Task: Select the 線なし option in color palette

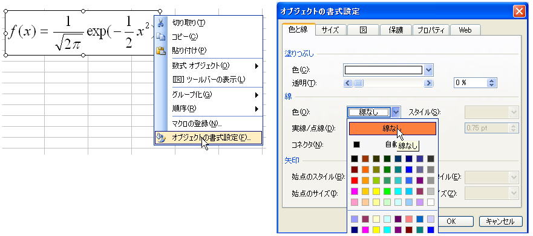Action: point(393,129)
